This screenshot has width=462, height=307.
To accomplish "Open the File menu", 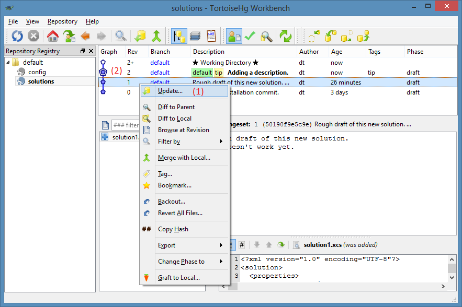I will point(13,21).
